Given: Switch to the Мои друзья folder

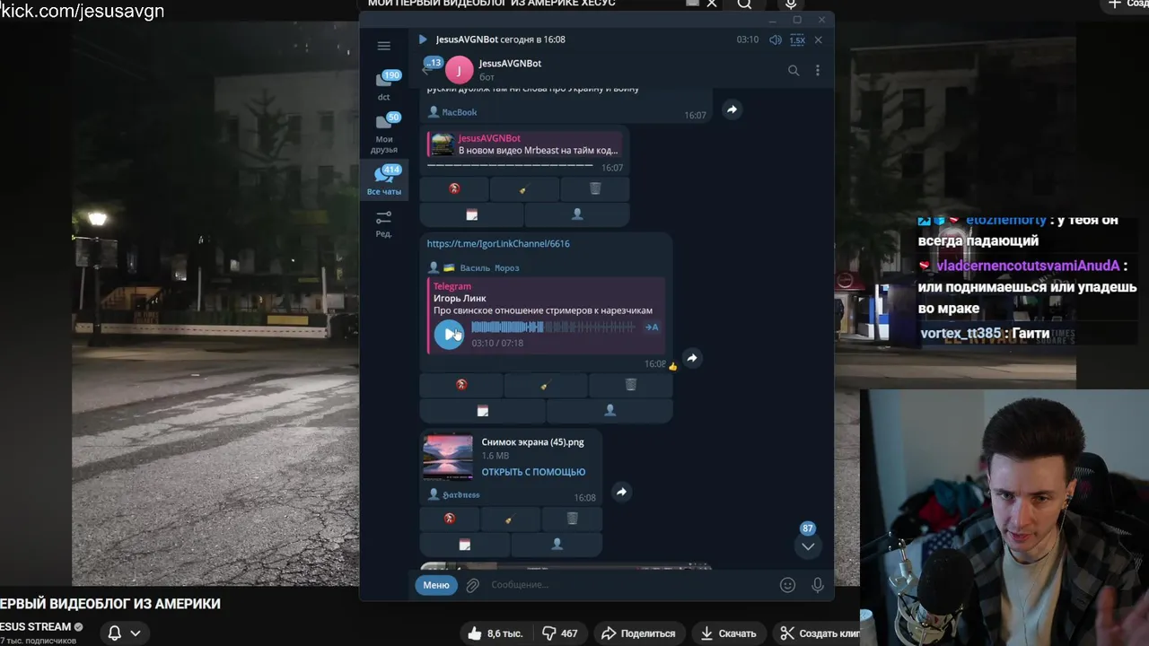Looking at the screenshot, I should coord(384,134).
